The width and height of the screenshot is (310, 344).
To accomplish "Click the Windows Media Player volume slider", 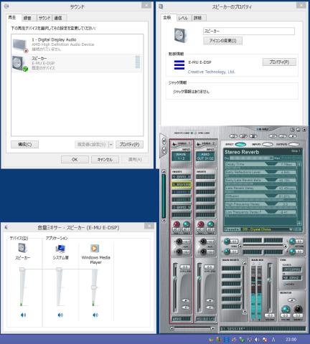I will [x=94, y=287].
